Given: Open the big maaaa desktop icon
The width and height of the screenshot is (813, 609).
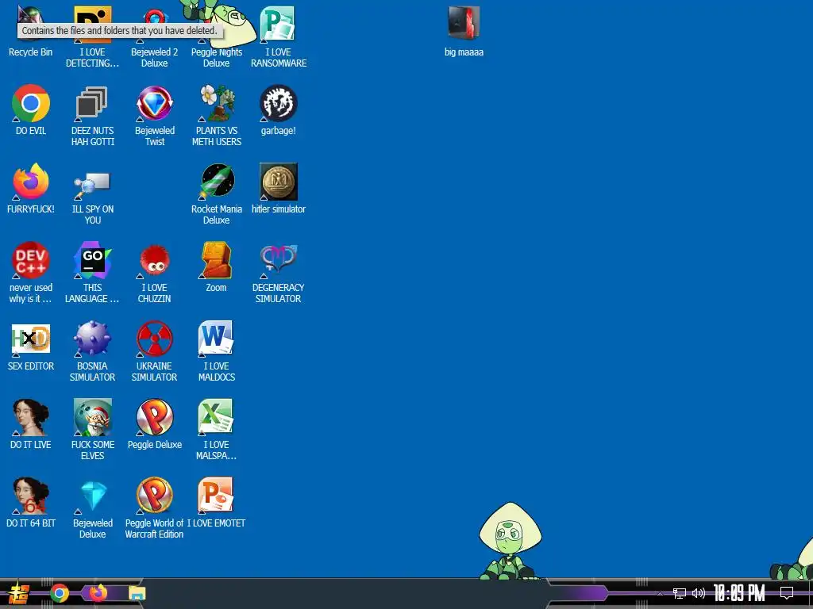Looking at the screenshot, I should [x=464, y=32].
